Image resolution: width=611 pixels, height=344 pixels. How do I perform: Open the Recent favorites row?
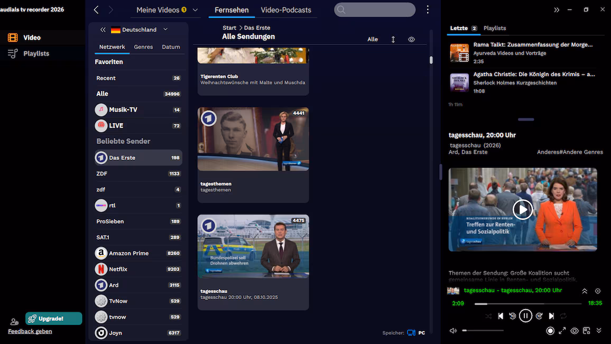(138, 78)
